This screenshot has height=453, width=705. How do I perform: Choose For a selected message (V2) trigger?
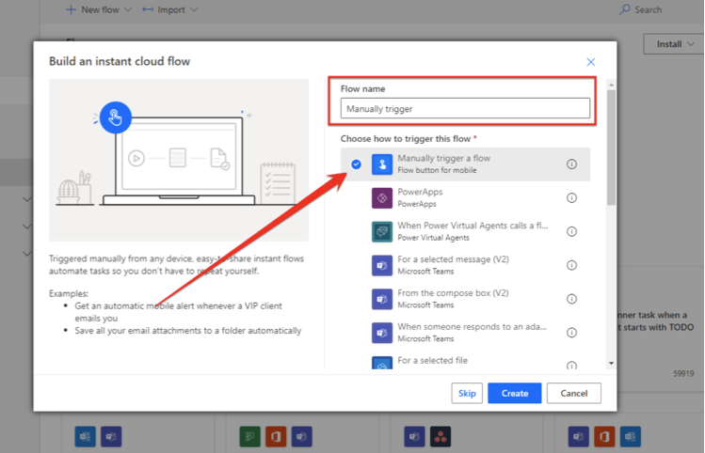coord(465,265)
